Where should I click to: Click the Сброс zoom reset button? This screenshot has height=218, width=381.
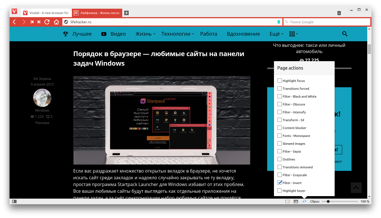[315, 201]
